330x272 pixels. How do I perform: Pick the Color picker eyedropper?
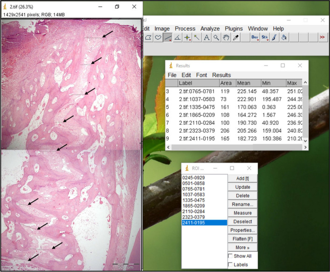pyautogui.click(x=236, y=37)
